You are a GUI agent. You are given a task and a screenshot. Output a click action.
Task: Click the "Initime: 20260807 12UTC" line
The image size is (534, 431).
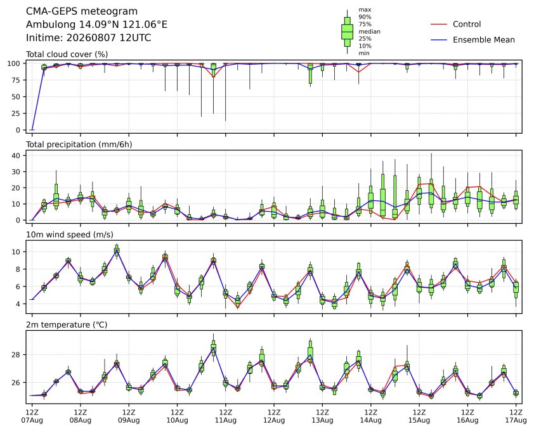(89, 37)
